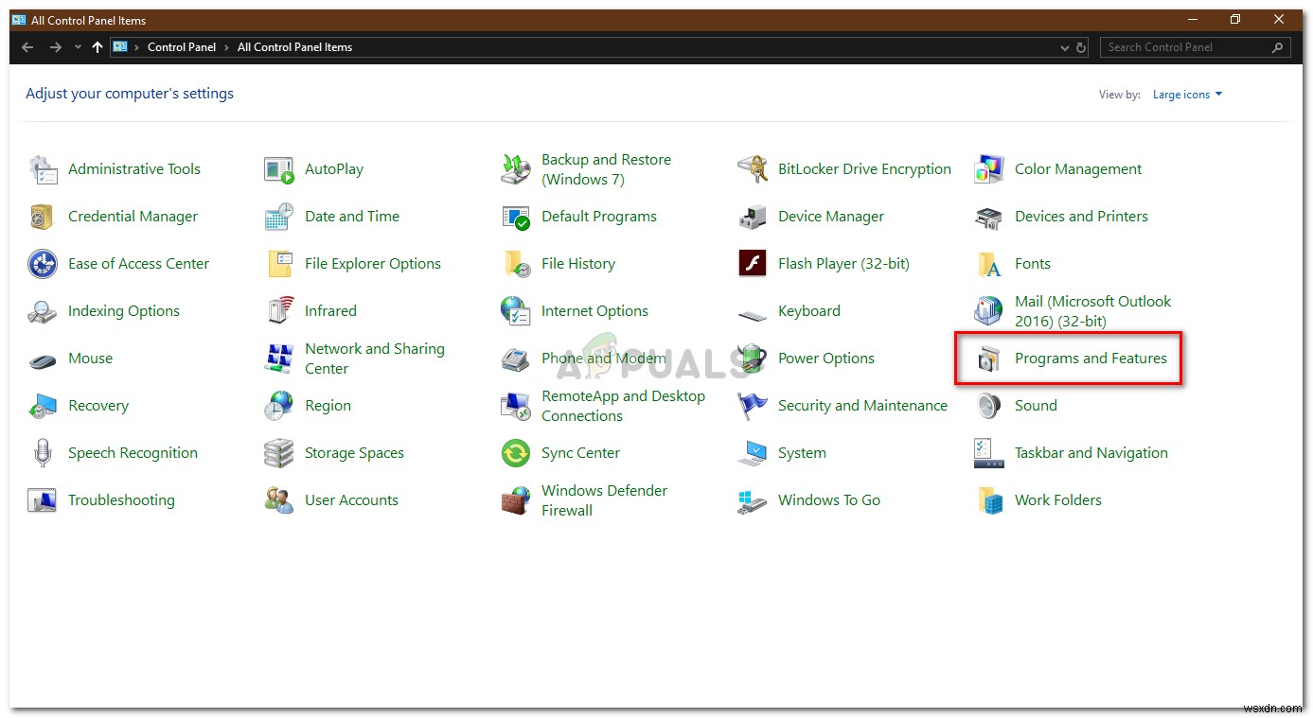This screenshot has height=718, width=1313.
Task: Open the Sound link text
Action: point(1036,406)
